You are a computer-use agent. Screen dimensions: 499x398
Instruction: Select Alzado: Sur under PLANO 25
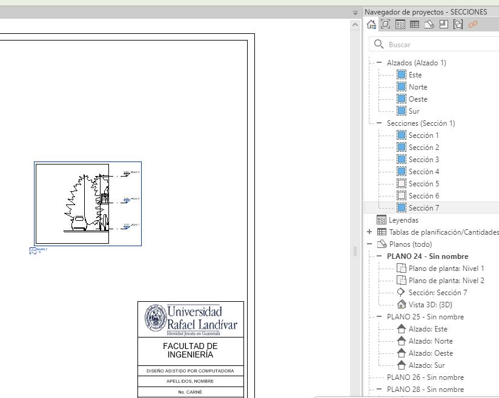click(426, 365)
